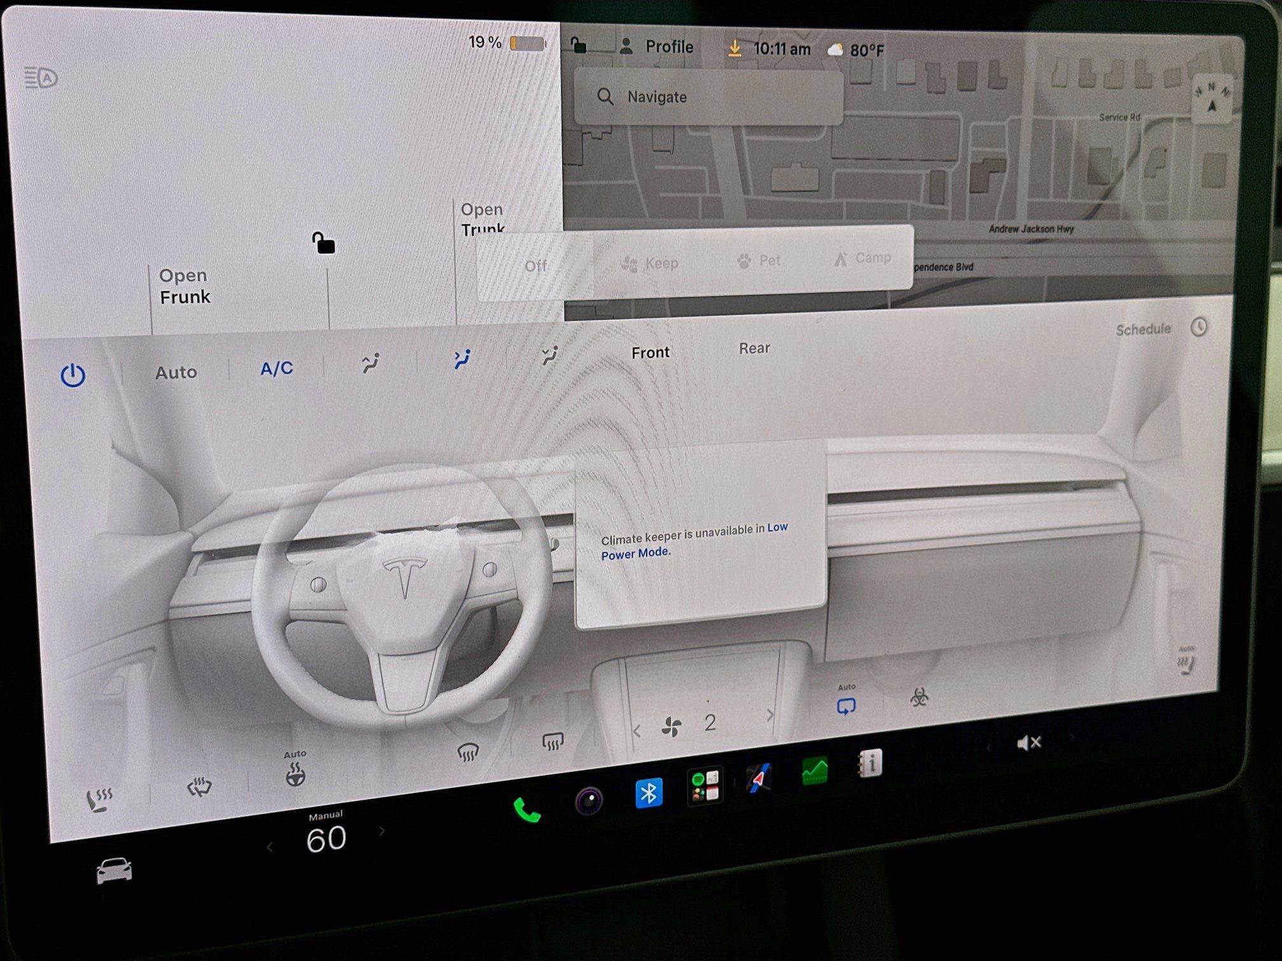Toggle the A/C button
Image resolution: width=1282 pixels, height=961 pixels.
click(x=277, y=368)
